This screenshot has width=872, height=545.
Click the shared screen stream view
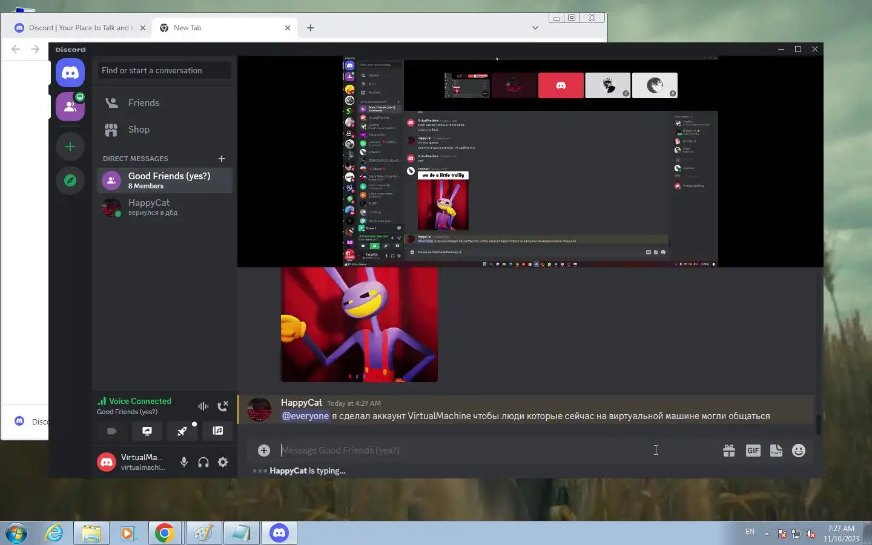[530, 162]
